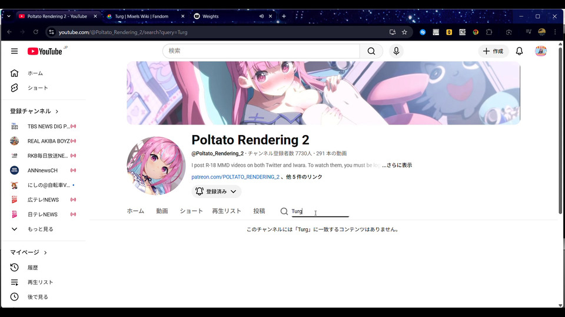The width and height of the screenshot is (565, 317).
Task: Open browser three-dot menu
Action: (x=555, y=32)
